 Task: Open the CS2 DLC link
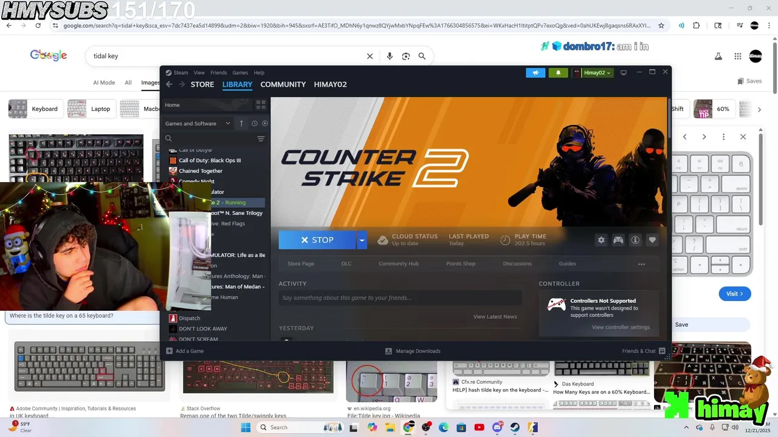[x=346, y=264]
